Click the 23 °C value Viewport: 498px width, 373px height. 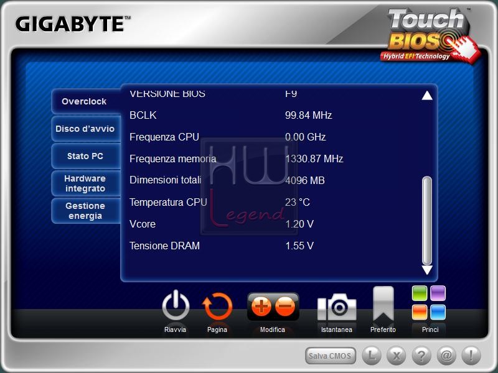[x=298, y=202]
